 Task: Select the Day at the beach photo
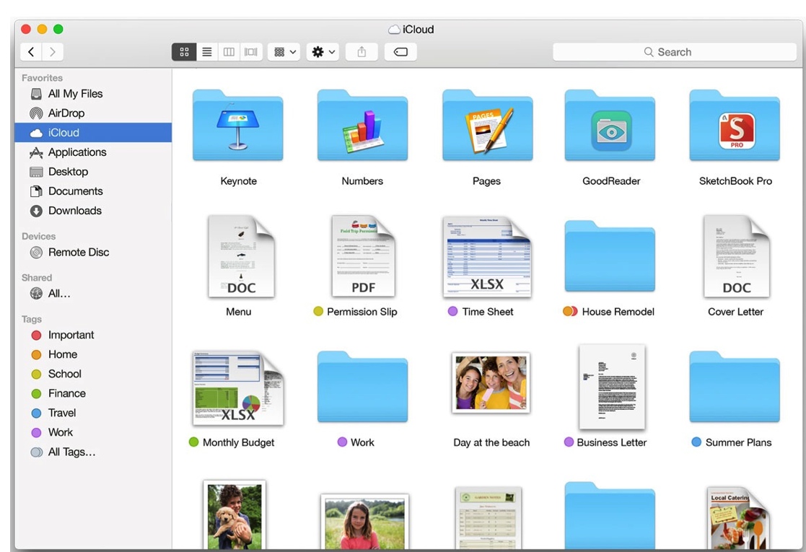(491, 383)
